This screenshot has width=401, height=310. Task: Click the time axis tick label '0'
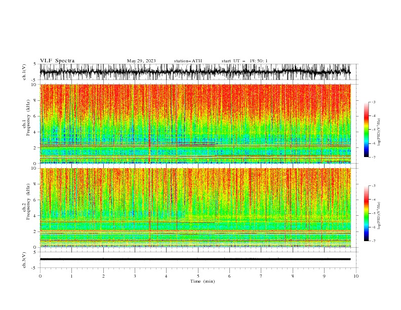pyautogui.click(x=40, y=276)
